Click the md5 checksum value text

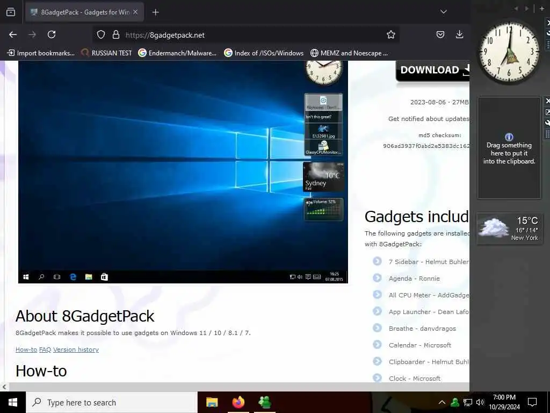(426, 146)
